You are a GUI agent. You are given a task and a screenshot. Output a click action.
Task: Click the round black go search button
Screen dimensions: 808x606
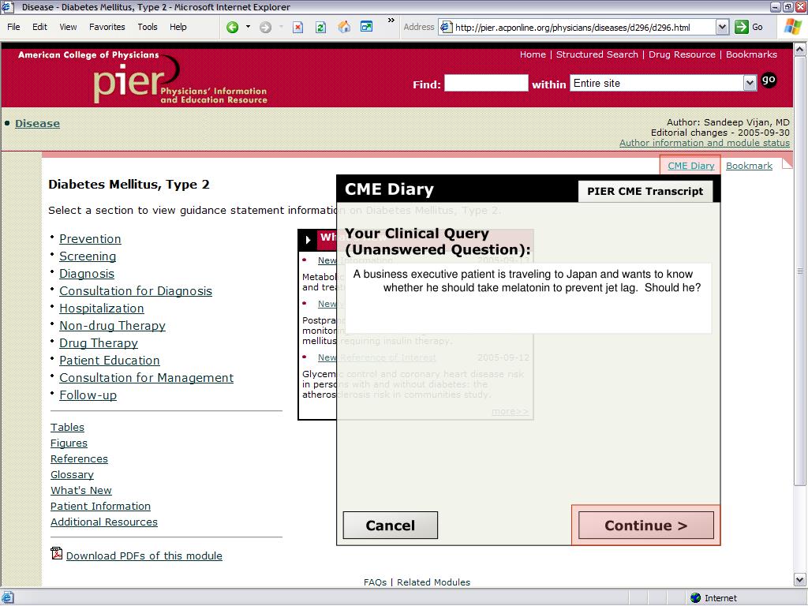click(x=769, y=80)
